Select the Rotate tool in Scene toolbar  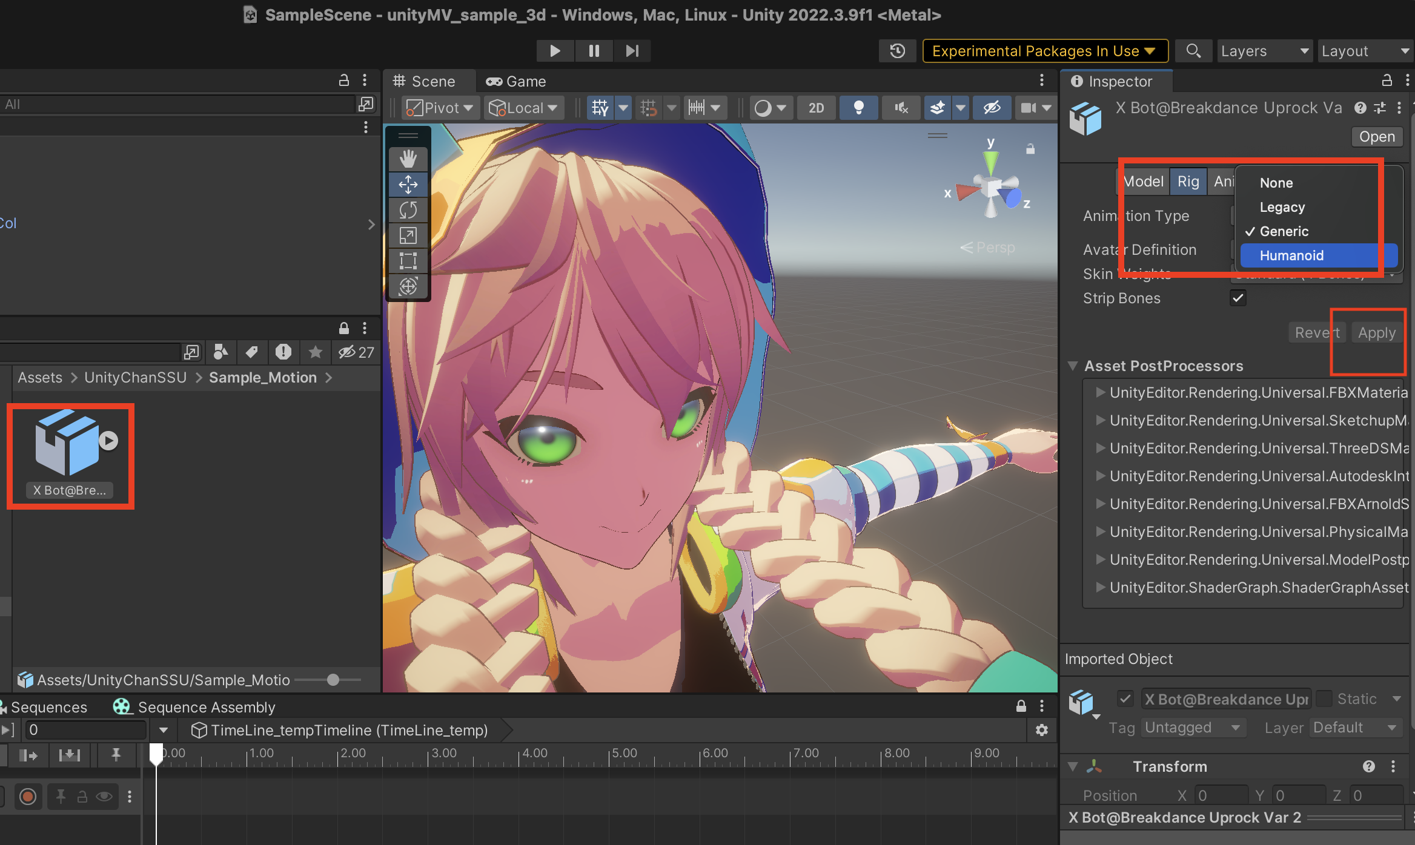(408, 210)
